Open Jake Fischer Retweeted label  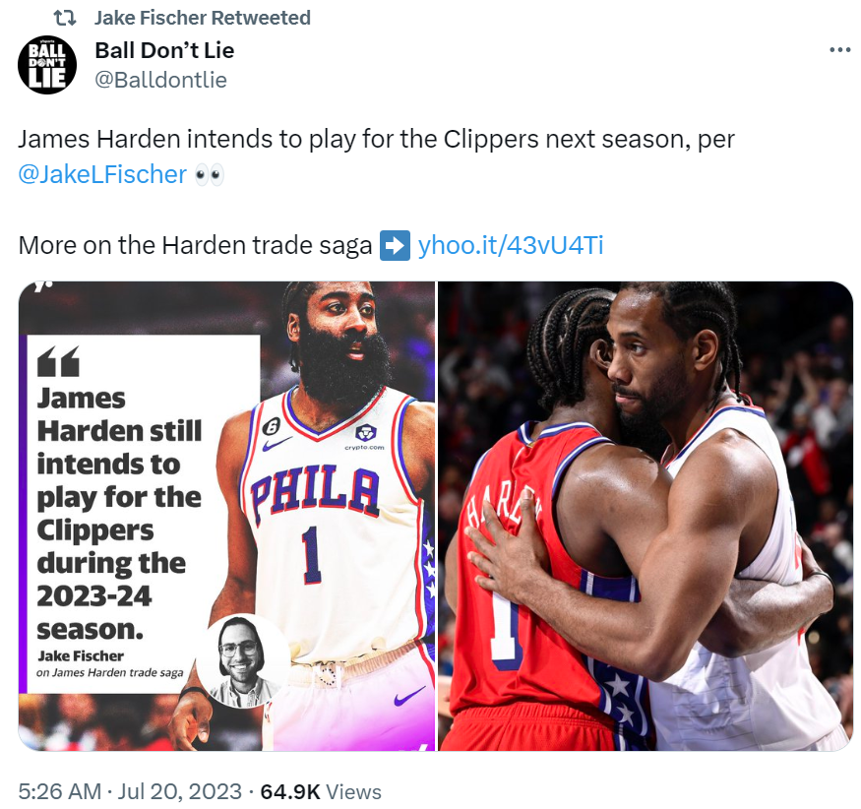[x=202, y=18]
